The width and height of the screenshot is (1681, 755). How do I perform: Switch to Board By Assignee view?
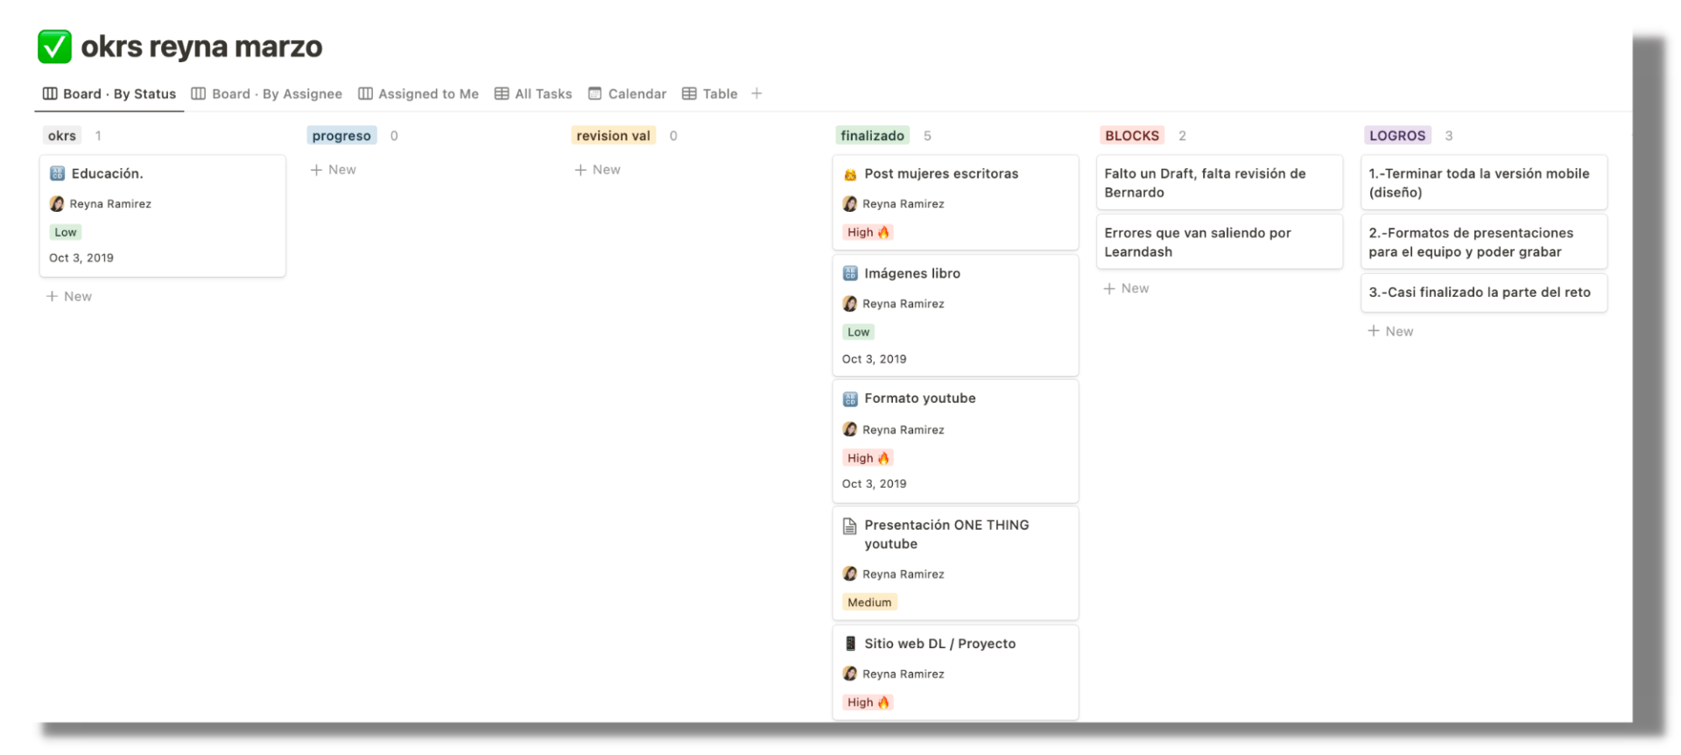pos(267,94)
